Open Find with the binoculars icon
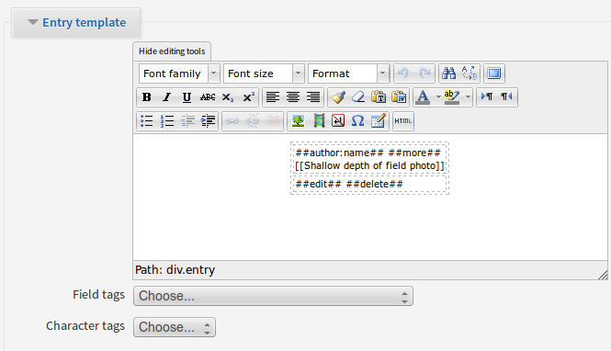The height and width of the screenshot is (351, 611). click(x=449, y=74)
